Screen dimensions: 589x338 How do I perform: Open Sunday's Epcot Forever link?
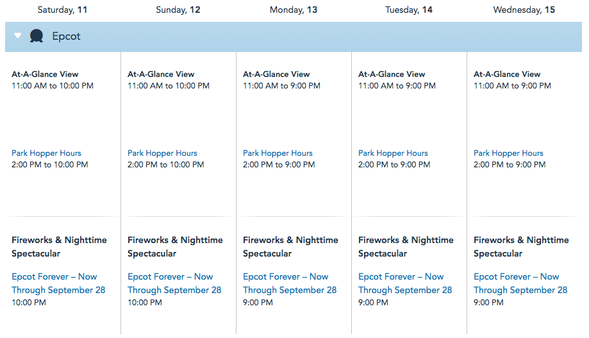tap(174, 283)
